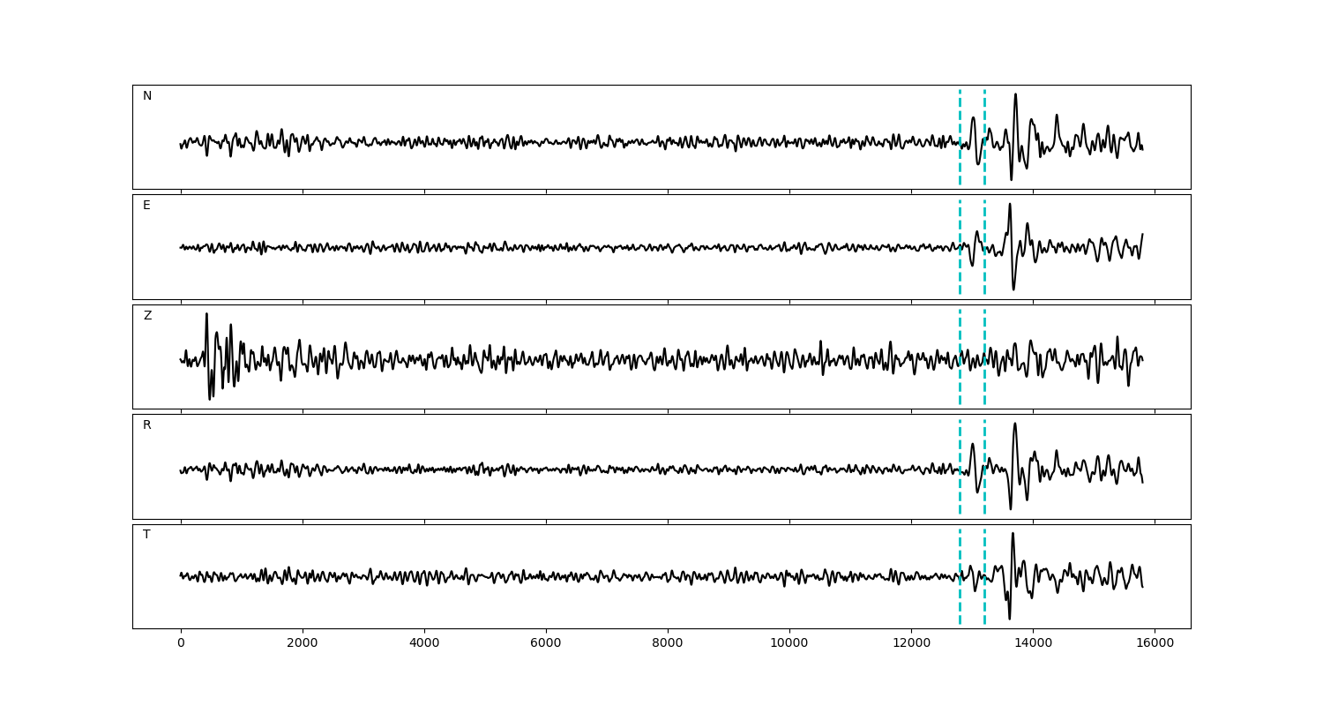Click the 16000 x-axis tick label
The image size is (1323, 706).
[x=1155, y=643]
